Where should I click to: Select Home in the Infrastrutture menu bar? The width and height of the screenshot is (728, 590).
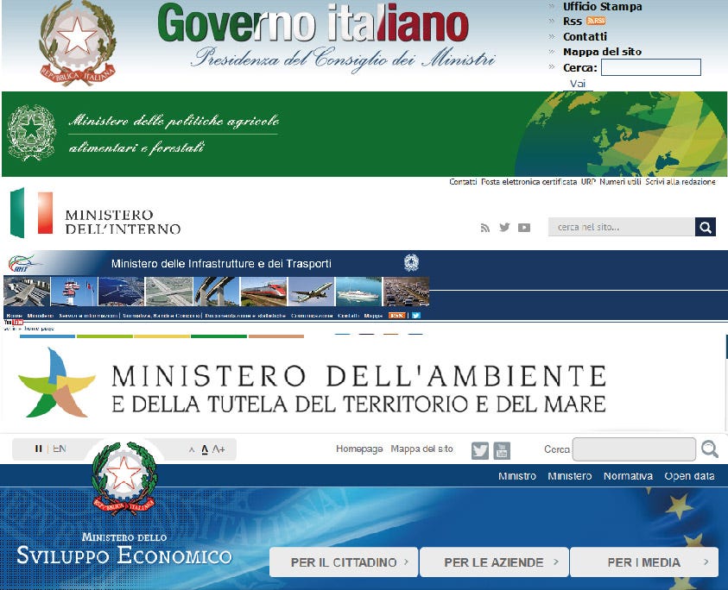click(x=14, y=316)
